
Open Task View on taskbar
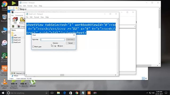tap(52, 93)
